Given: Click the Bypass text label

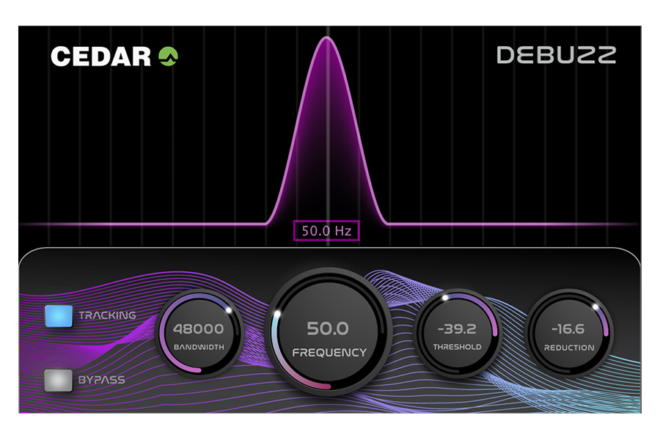Looking at the screenshot, I should [x=102, y=380].
